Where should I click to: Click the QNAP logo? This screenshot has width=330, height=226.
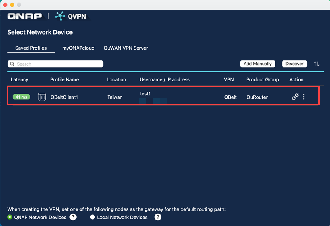pyautogui.click(x=25, y=16)
